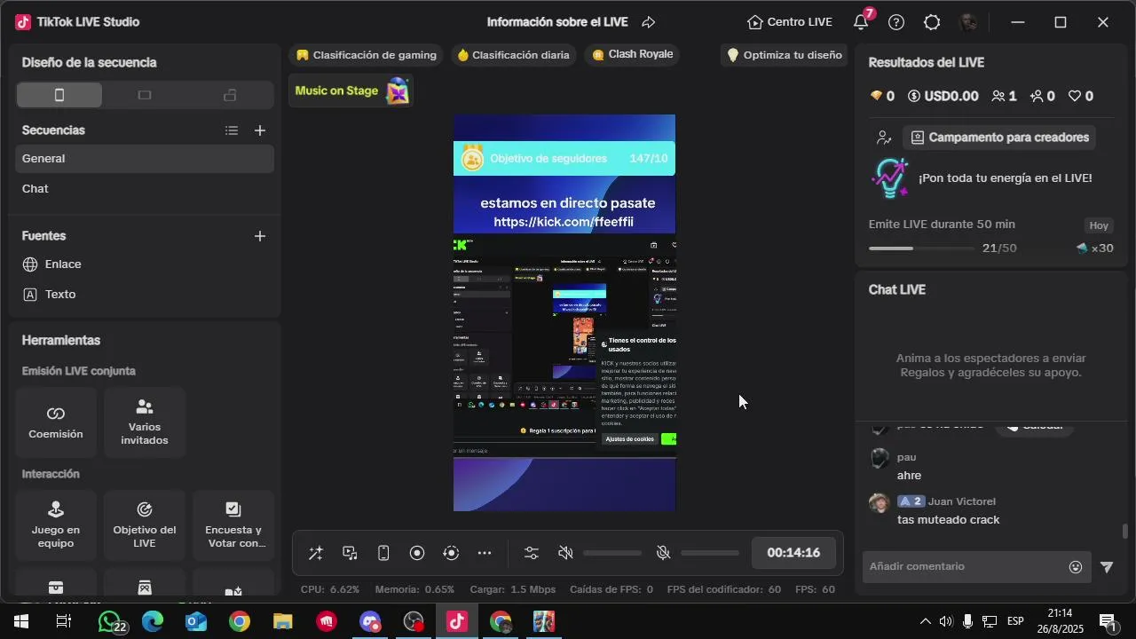Click the live timer 00:14:16
Screen dimensions: 1136x639
click(x=793, y=553)
